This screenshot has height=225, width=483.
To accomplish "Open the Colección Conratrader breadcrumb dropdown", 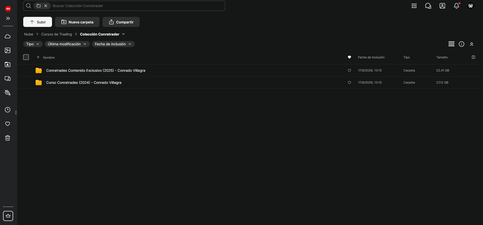I will click(x=123, y=34).
